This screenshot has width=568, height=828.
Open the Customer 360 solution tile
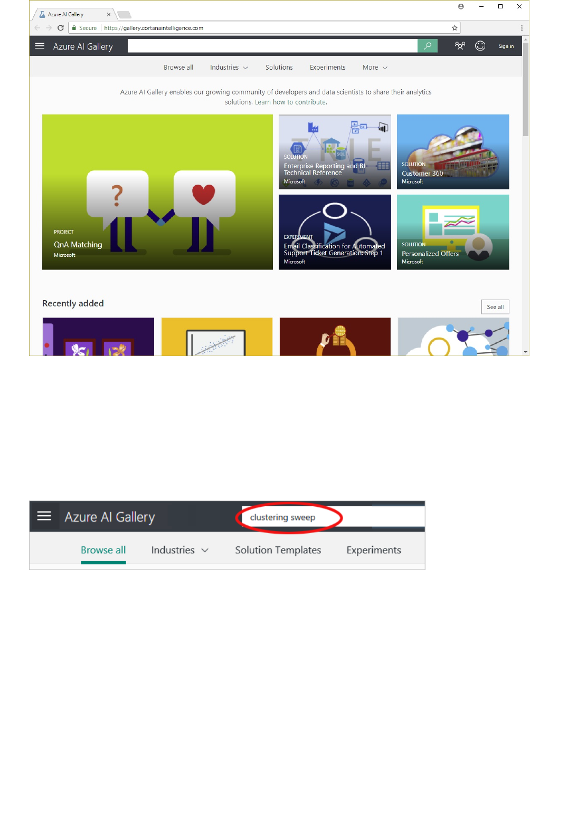pyautogui.click(x=453, y=152)
